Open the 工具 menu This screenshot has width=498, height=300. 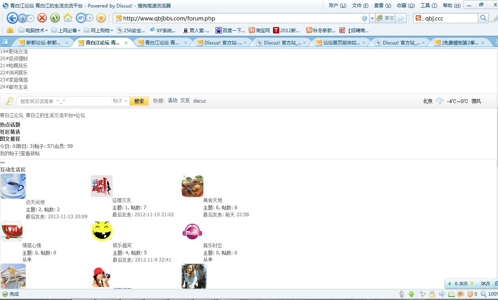click(429, 6)
